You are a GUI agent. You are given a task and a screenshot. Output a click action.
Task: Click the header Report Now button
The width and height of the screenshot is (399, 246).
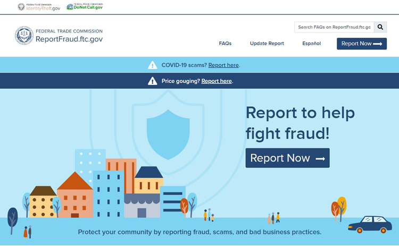[x=362, y=44]
